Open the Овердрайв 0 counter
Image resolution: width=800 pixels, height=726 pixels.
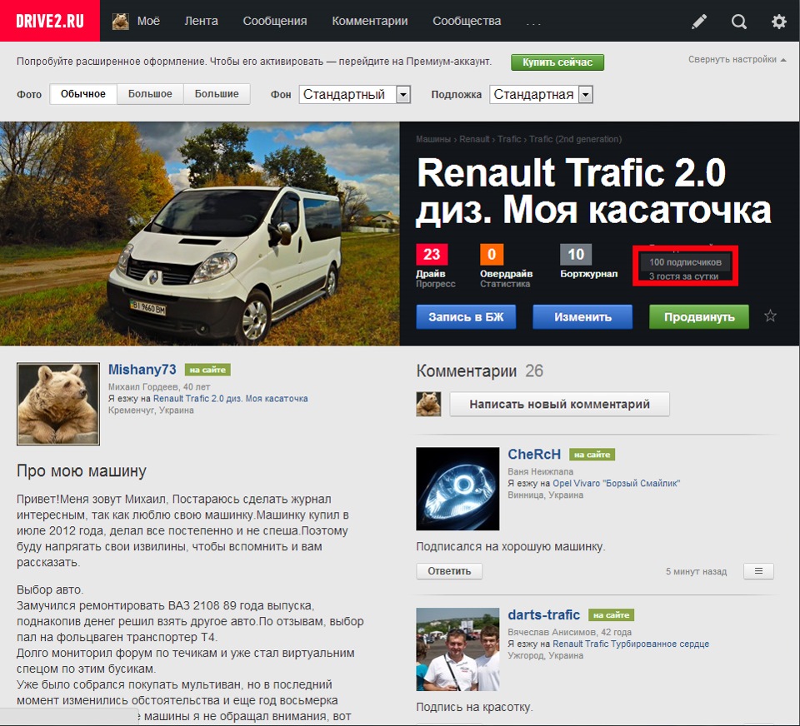coord(492,255)
